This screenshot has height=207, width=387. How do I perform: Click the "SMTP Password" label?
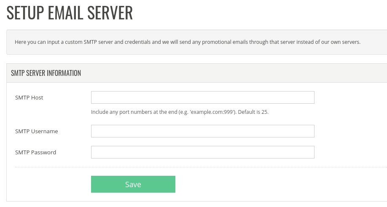pos(35,152)
